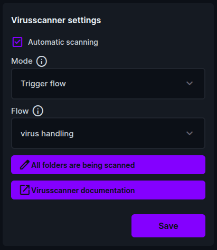Select the Mode field label
Image resolution: width=217 pixels, height=250 pixels.
22,61
